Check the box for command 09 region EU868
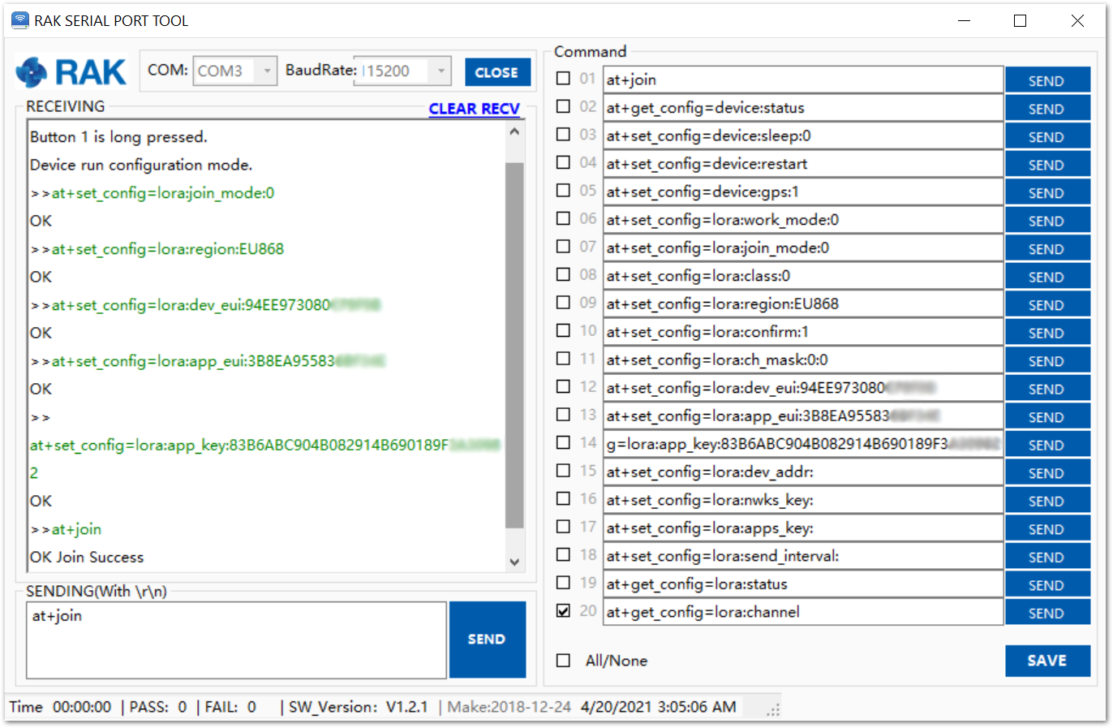Viewport: 1113px width, 728px height. click(x=563, y=303)
